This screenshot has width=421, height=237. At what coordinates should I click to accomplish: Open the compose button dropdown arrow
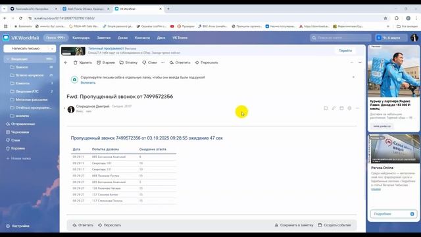(52, 49)
